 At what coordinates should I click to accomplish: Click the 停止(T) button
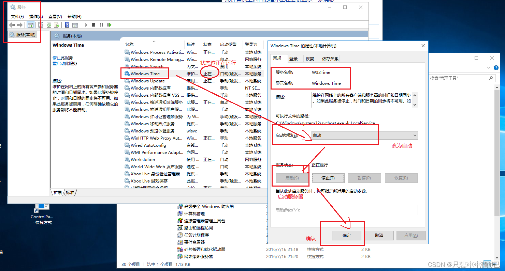click(x=328, y=178)
